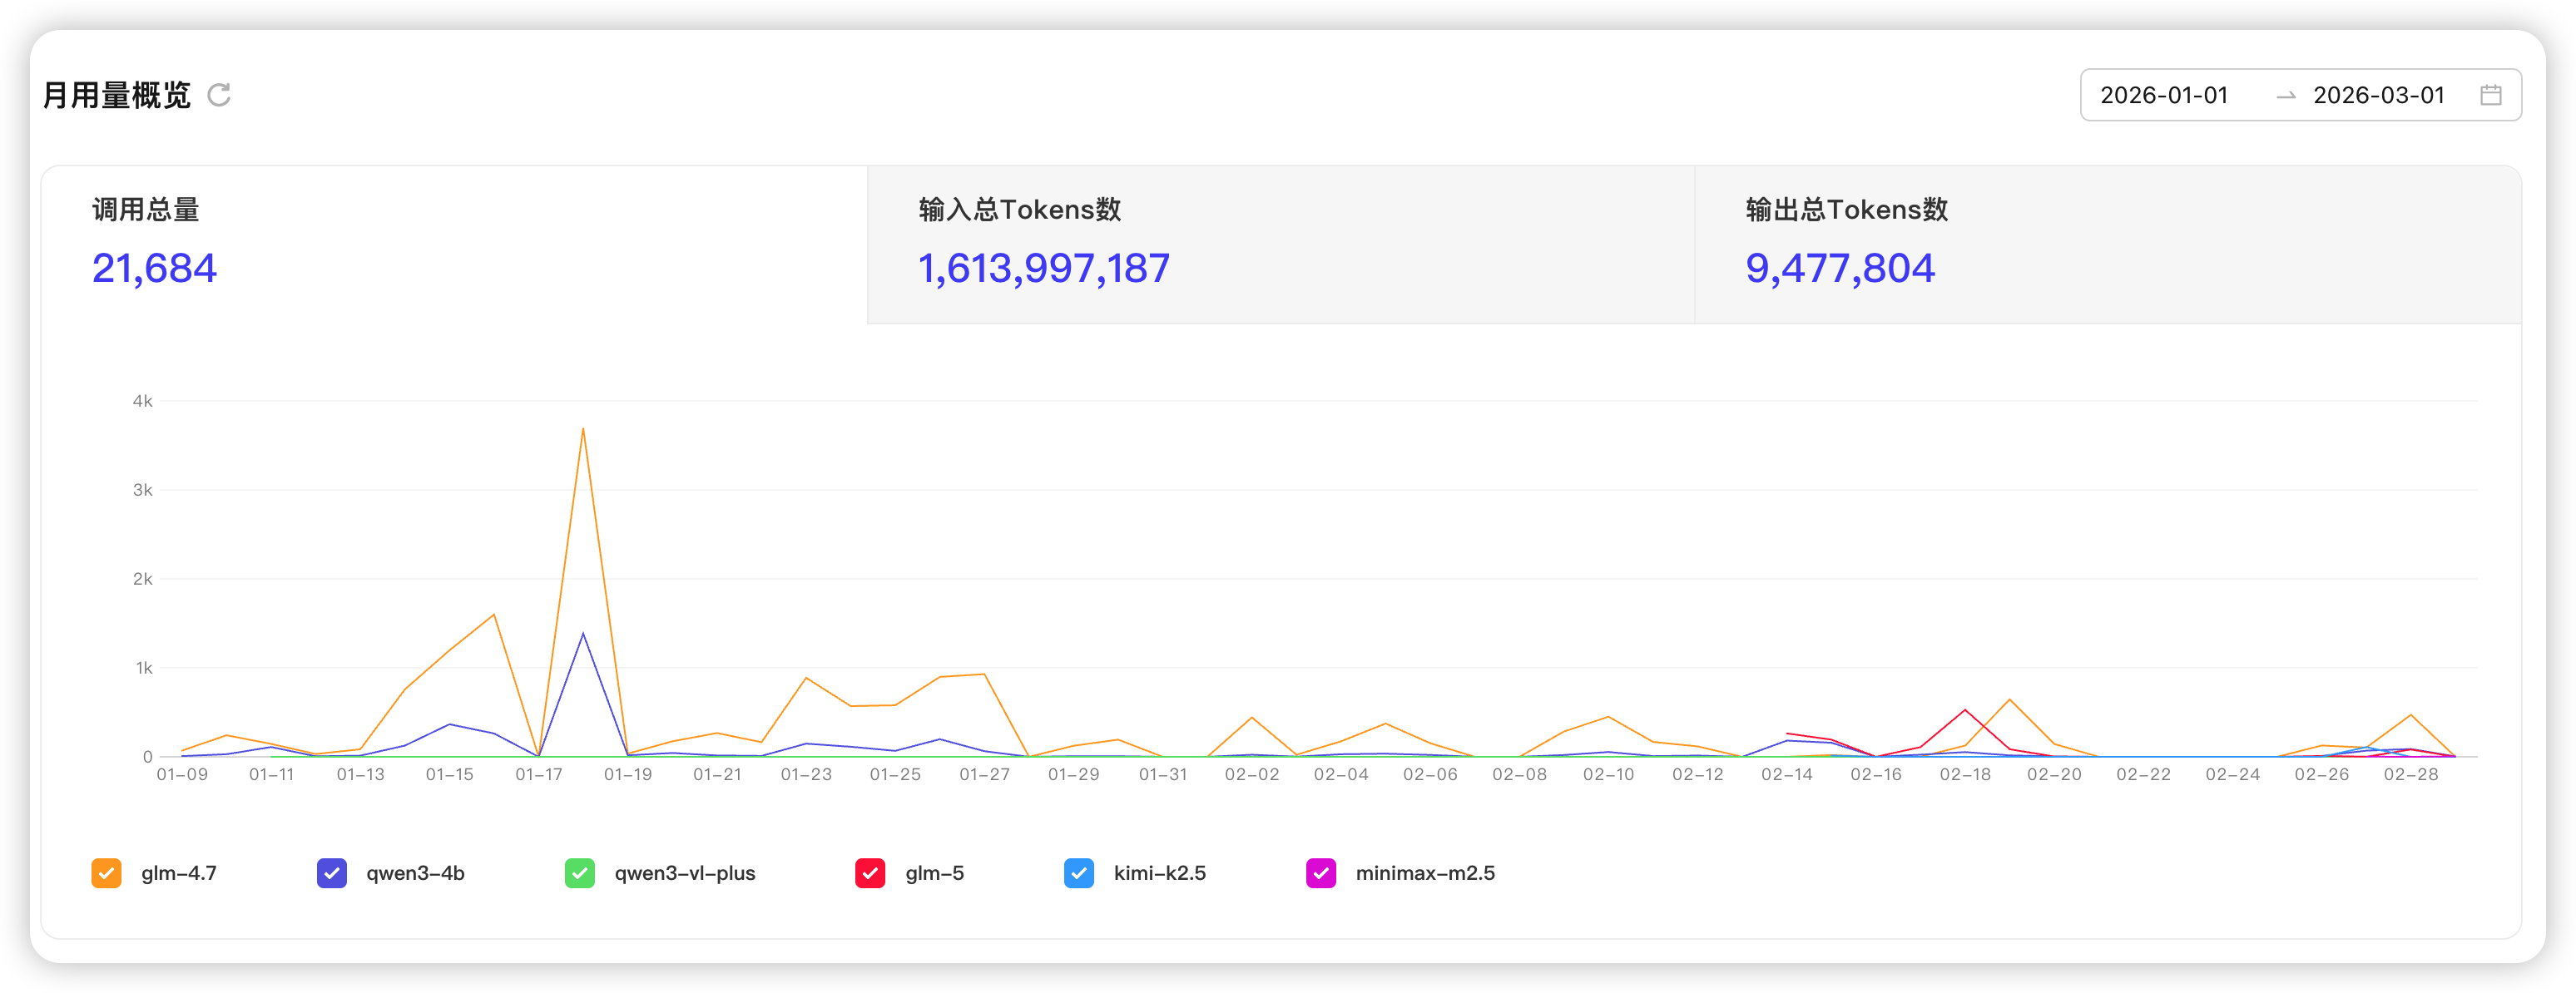The image size is (2576, 993).
Task: Uncheck qwen3-vl-plus legend checkbox
Action: 580,873
